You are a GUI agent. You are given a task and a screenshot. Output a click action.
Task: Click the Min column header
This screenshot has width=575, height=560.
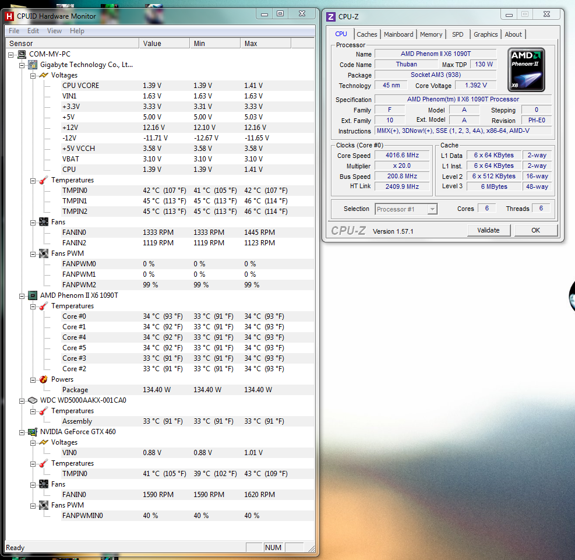pos(215,43)
